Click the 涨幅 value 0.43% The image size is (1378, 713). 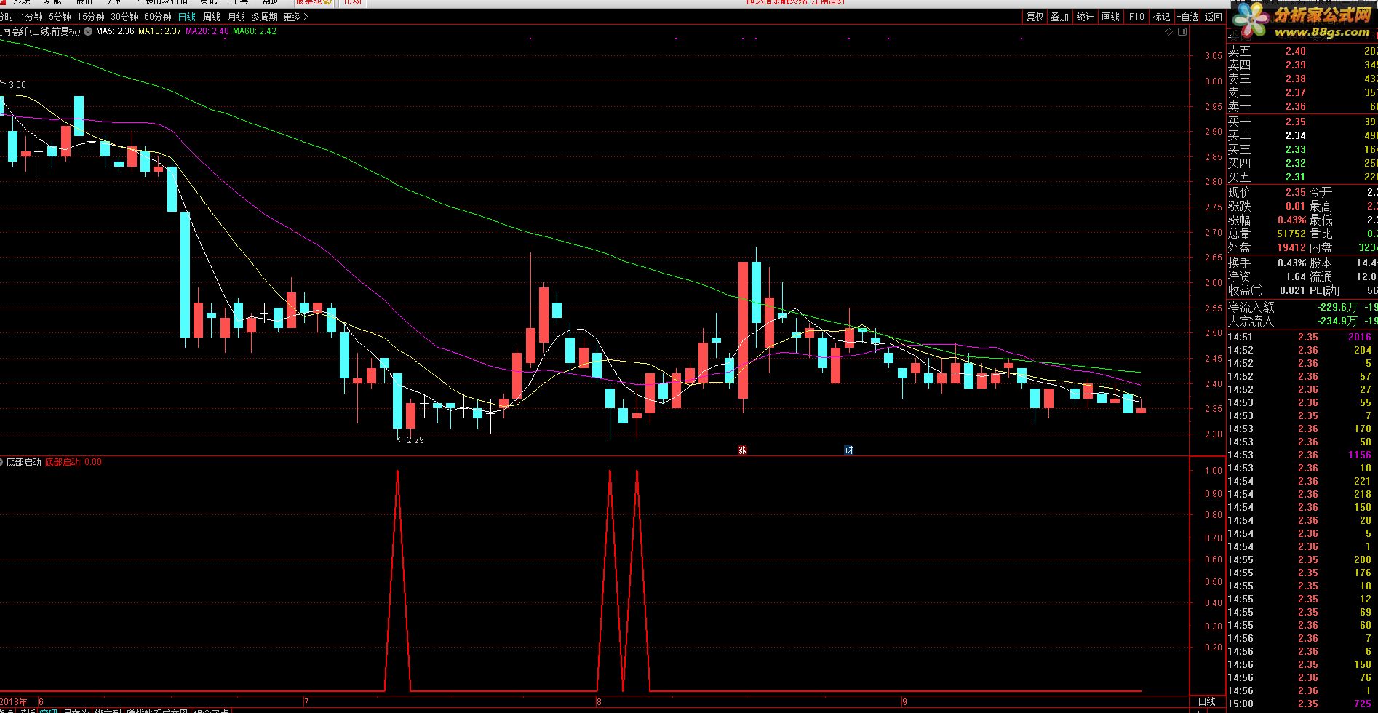coord(1292,220)
